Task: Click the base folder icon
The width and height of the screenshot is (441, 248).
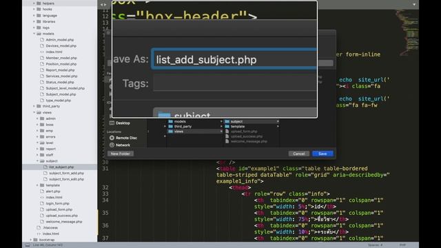Action: click(42, 125)
